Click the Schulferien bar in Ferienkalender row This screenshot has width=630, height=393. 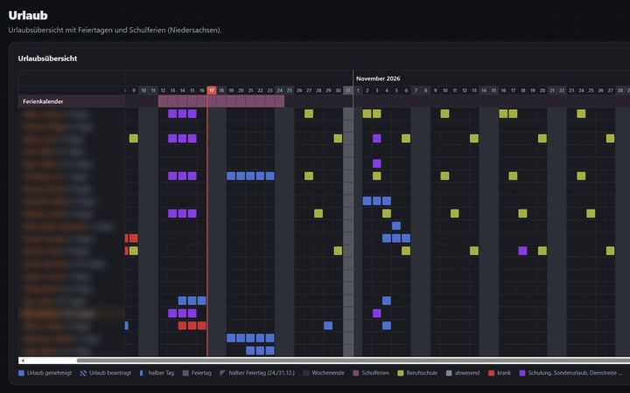pos(221,101)
